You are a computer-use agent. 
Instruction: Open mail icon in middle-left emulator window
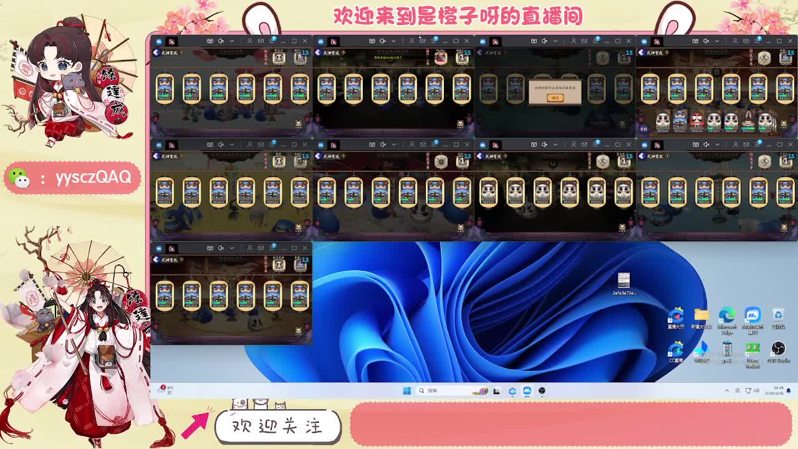point(261,145)
